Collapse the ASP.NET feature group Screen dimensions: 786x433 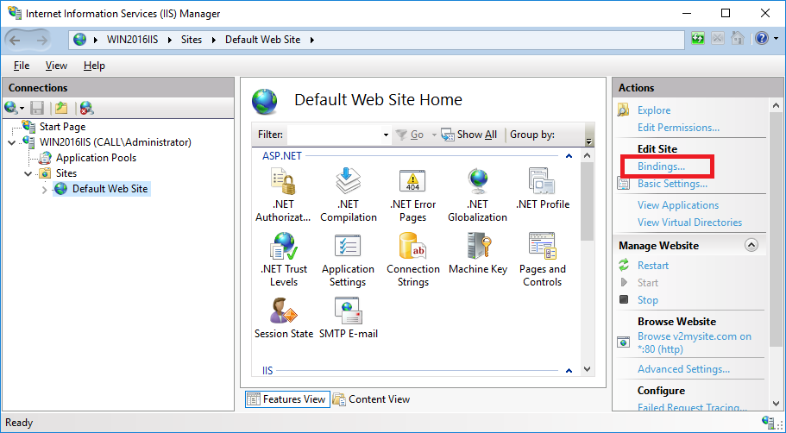click(x=569, y=156)
